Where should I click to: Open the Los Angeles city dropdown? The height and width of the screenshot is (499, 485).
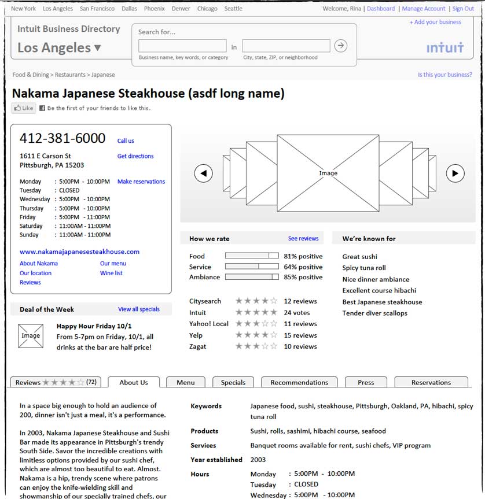[59, 48]
